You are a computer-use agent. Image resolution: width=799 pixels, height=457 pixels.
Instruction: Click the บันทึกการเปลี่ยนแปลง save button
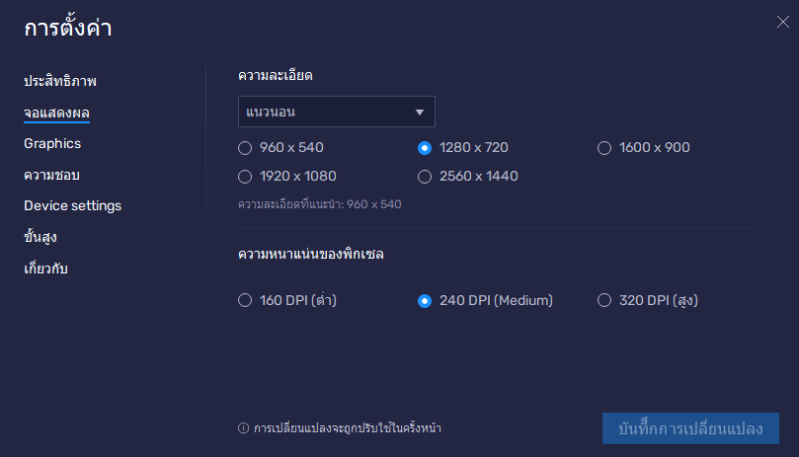click(690, 428)
